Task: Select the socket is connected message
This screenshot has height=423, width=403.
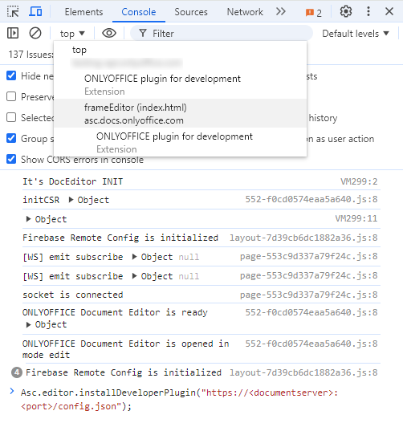Action: point(73,295)
